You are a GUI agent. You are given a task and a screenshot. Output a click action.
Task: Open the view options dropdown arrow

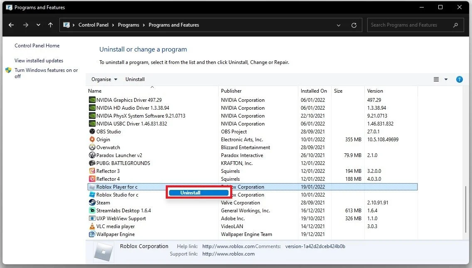click(446, 79)
